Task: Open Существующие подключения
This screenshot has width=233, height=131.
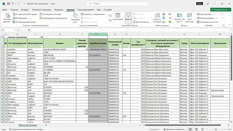Action: pos(54,18)
